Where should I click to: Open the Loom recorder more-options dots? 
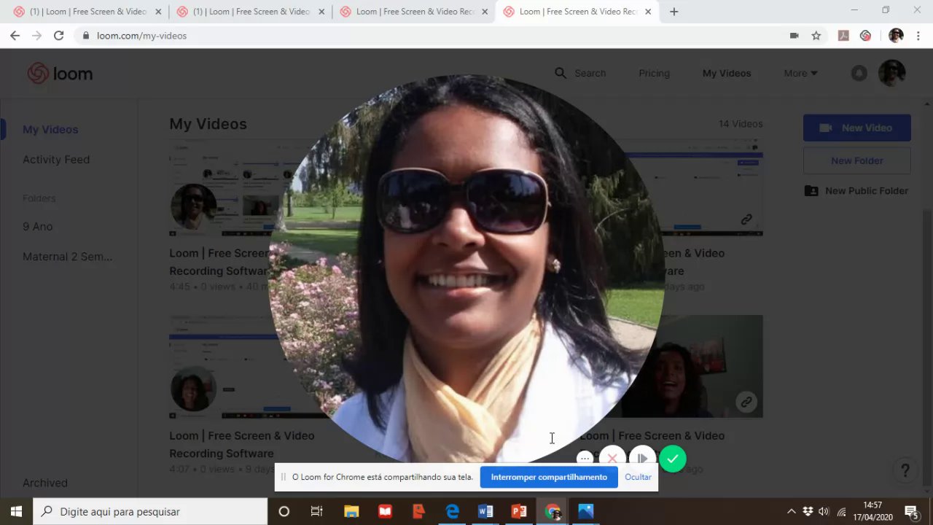585,459
